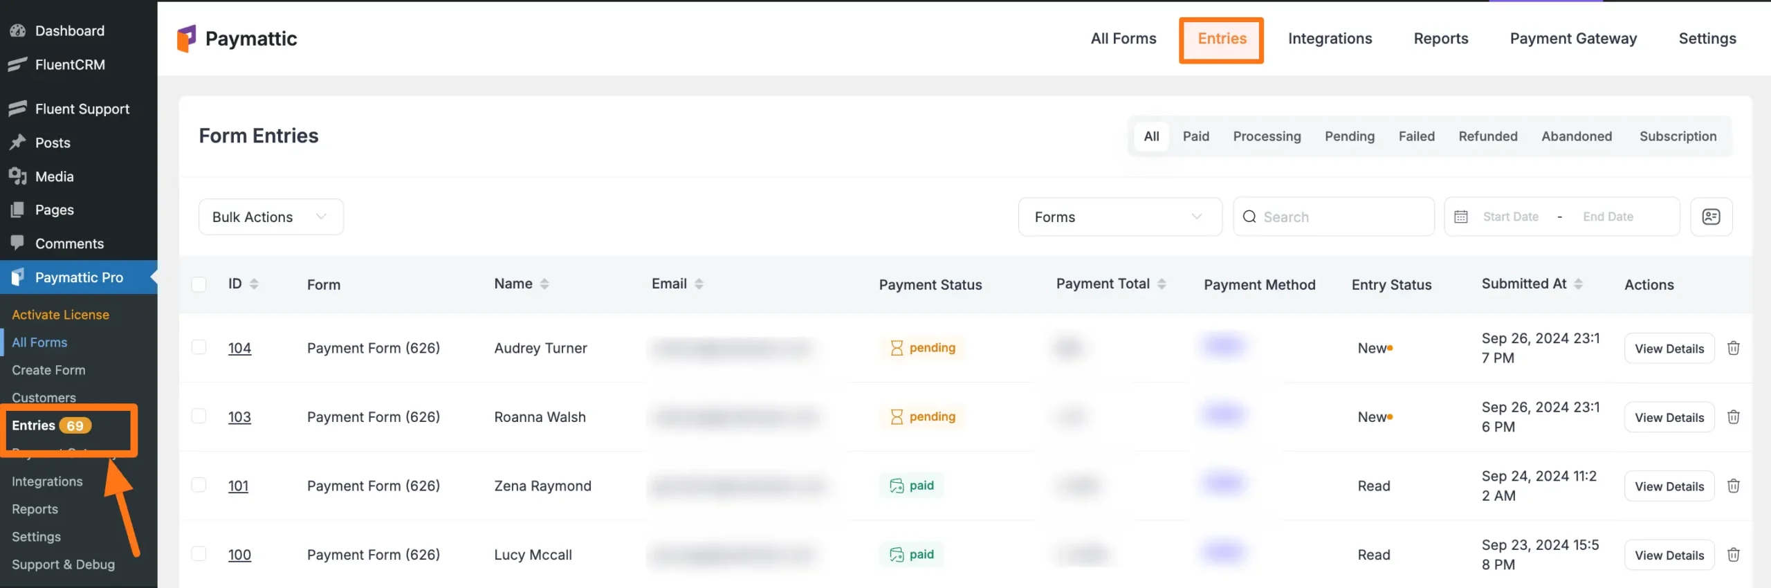Screen dimensions: 1771x588
Task: Show All entries filter
Action: coord(1151,136)
